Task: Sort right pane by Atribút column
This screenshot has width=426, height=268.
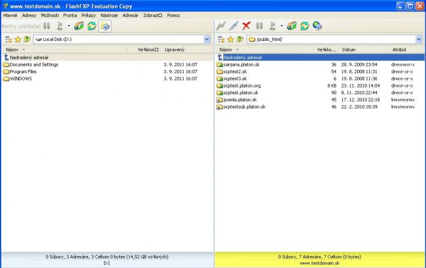Action: [x=406, y=50]
